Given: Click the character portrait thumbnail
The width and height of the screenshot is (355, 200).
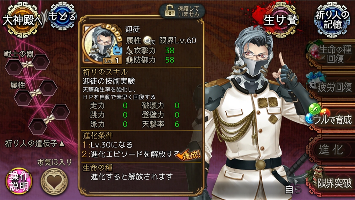Looking at the screenshot, I should coord(102,44).
